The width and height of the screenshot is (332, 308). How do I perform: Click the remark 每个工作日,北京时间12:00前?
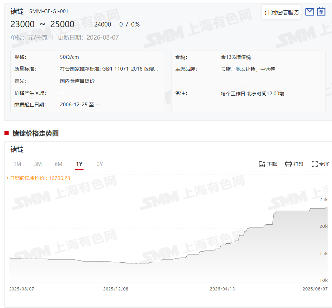252,94
